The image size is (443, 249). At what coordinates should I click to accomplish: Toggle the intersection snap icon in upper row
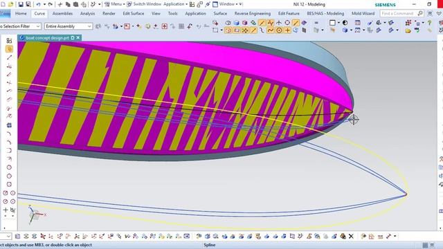[278, 23]
